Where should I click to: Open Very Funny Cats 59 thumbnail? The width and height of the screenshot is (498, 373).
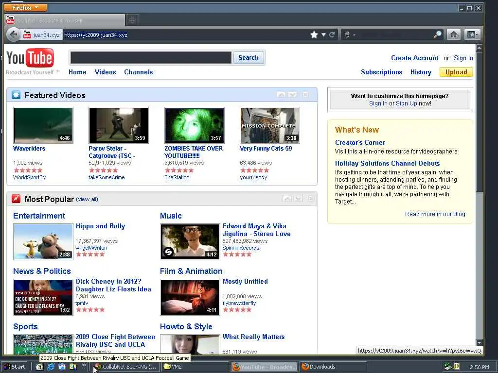[x=269, y=125]
